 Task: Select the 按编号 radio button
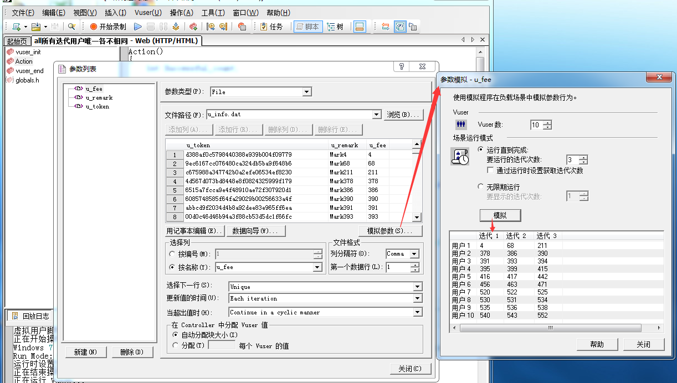tap(172, 254)
